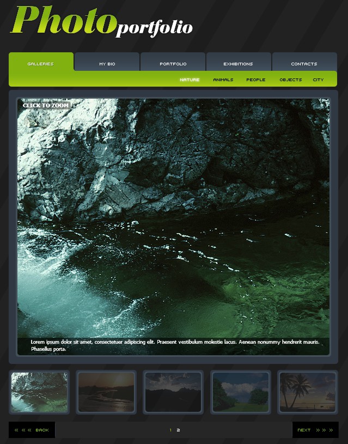Viewport: 348px width, 444px height.
Task: Select the dark mountain silhouette thumbnail
Action: 173,392
